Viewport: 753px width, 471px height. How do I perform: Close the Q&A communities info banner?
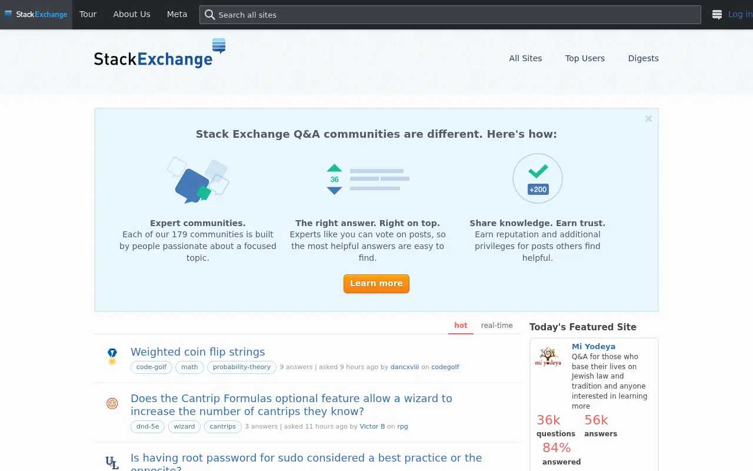pos(648,118)
